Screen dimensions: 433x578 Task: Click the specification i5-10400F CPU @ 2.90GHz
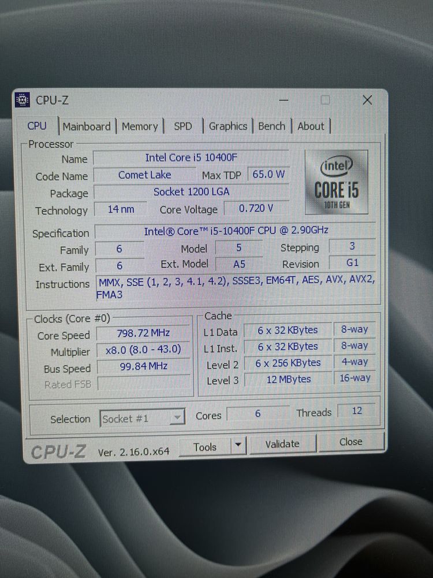(x=236, y=231)
